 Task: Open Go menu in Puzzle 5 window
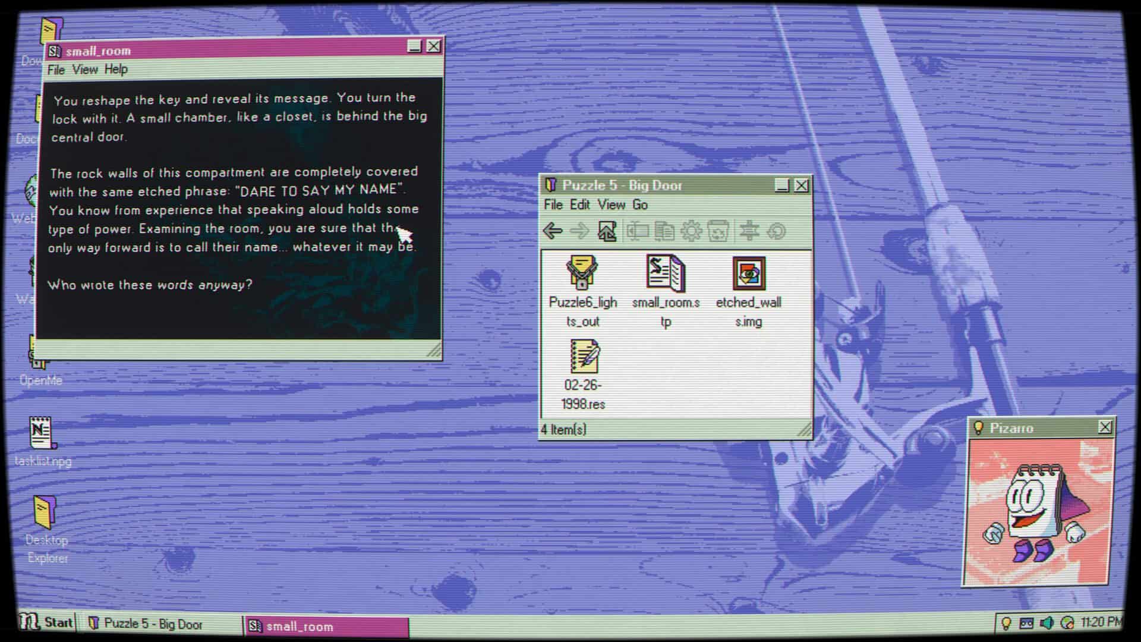point(640,204)
